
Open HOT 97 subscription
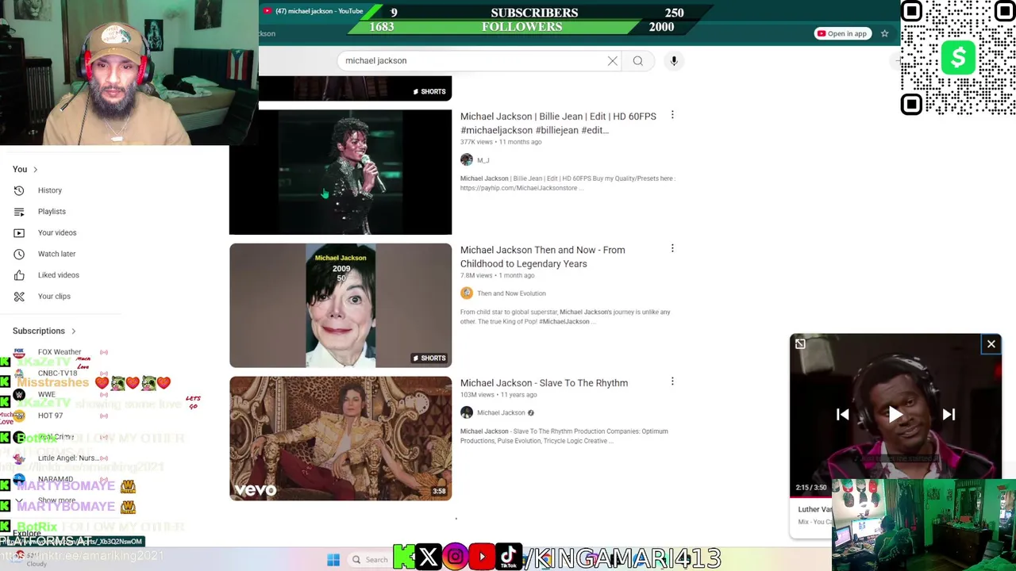coord(50,416)
